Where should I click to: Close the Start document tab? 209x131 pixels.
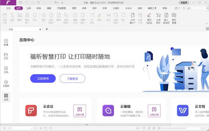click(x=40, y=30)
